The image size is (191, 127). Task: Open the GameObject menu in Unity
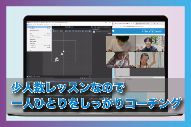tap(40, 25)
